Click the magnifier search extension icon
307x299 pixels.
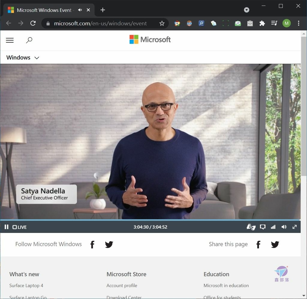click(201, 23)
